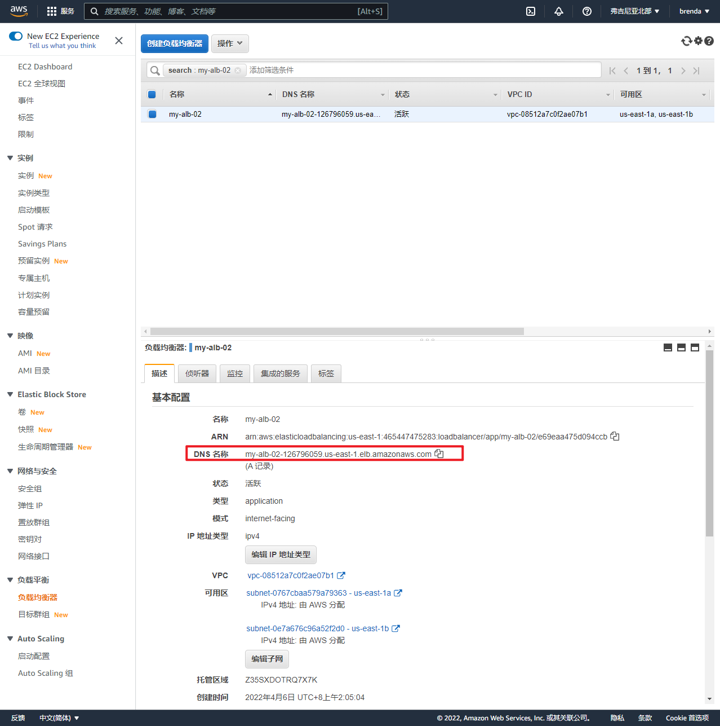Screen dimensions: 720x726
Task: Remove the my-alb-02 search filter
Action: pyautogui.click(x=238, y=70)
